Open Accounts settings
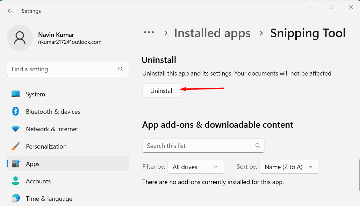360x206 pixels. click(68, 181)
